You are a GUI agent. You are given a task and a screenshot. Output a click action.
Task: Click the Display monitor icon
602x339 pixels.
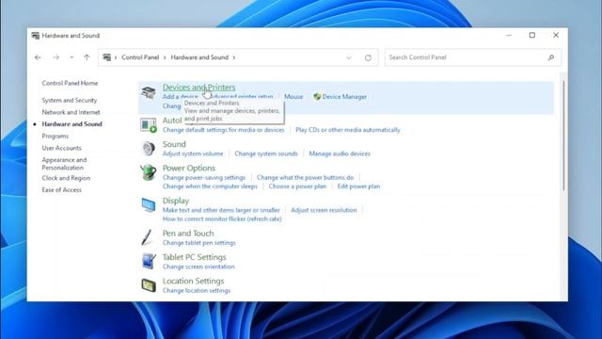(x=149, y=205)
